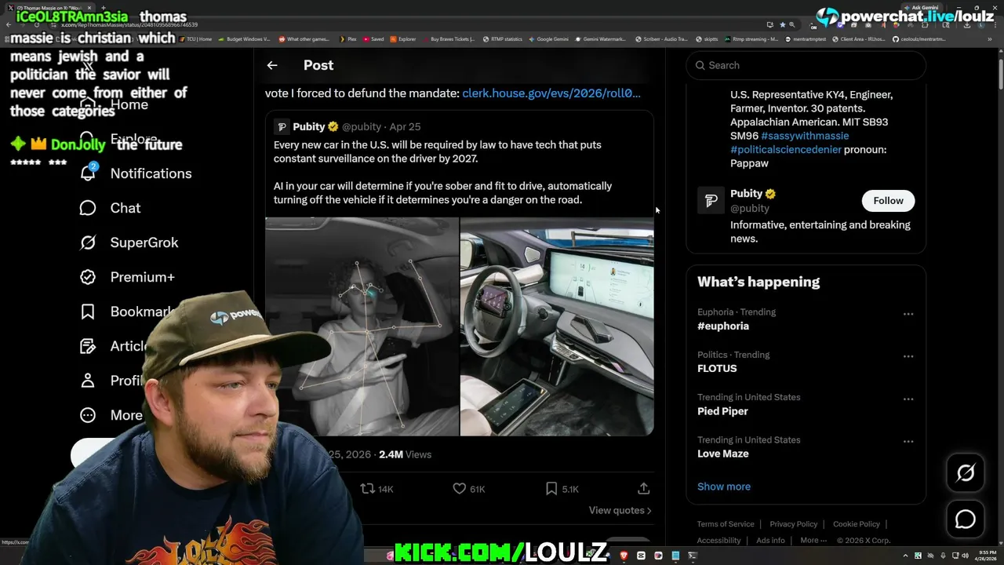Viewport: 1004px width, 565px height.
Task: Go back using the Post back arrow
Action: (x=272, y=65)
